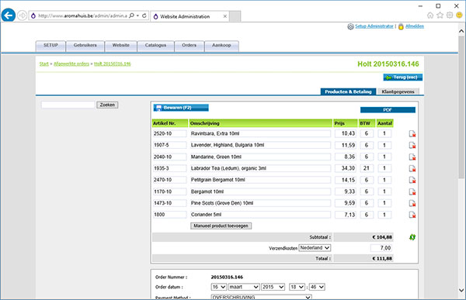
Task: Go back with the browser back arrow
Action: pyautogui.click(x=9, y=16)
